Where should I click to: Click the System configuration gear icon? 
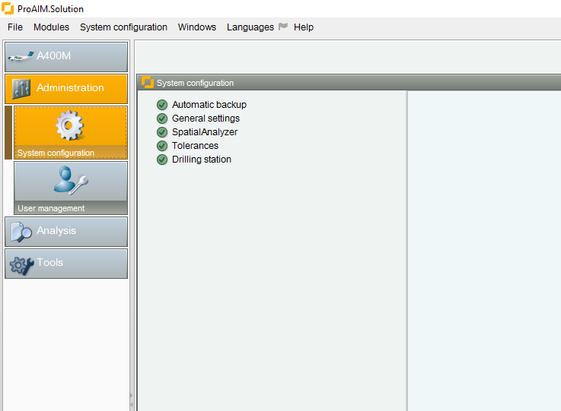(x=70, y=125)
